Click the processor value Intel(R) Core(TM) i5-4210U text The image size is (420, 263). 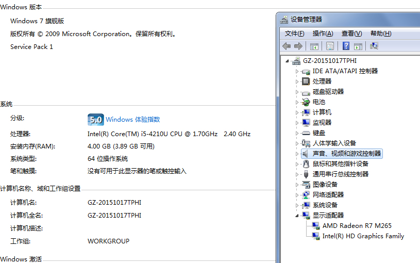click(x=169, y=134)
